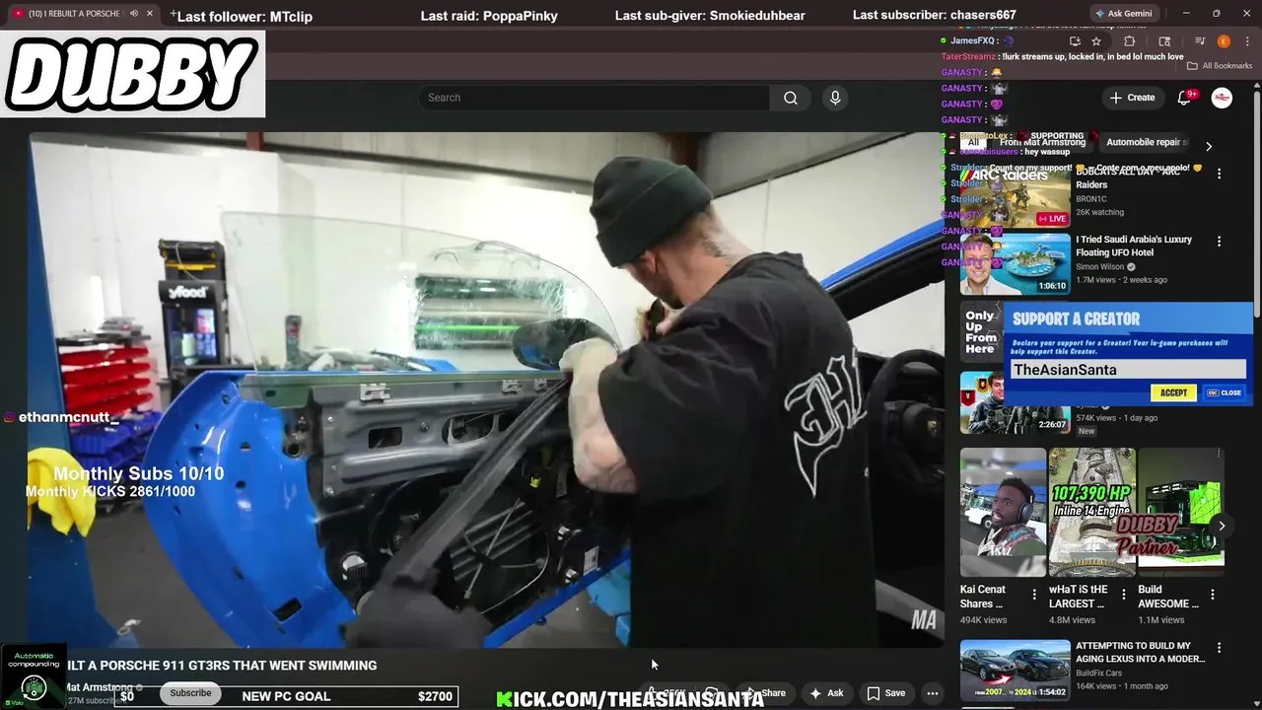Click the Porsche video player
The height and width of the screenshot is (710, 1262).
tap(486, 390)
